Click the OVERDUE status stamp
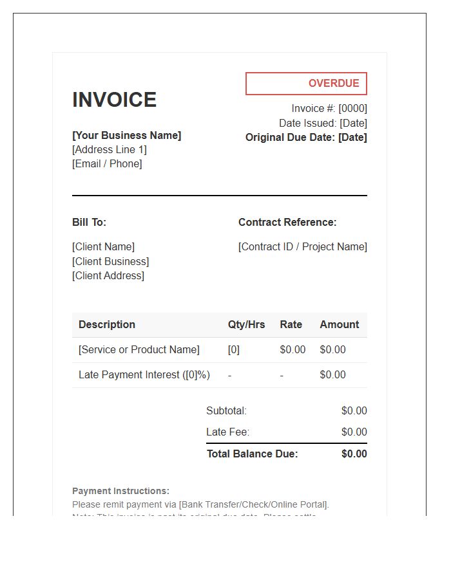The image size is (451, 579). pos(306,84)
